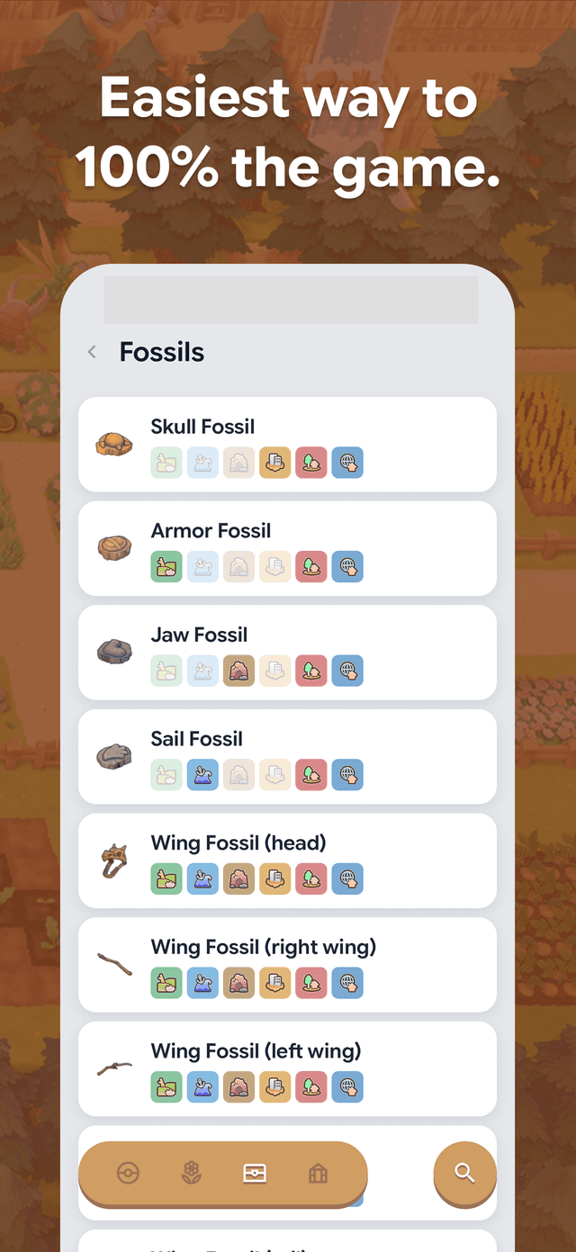
Task: Click the document badge on Skull Fossil
Action: click(275, 462)
